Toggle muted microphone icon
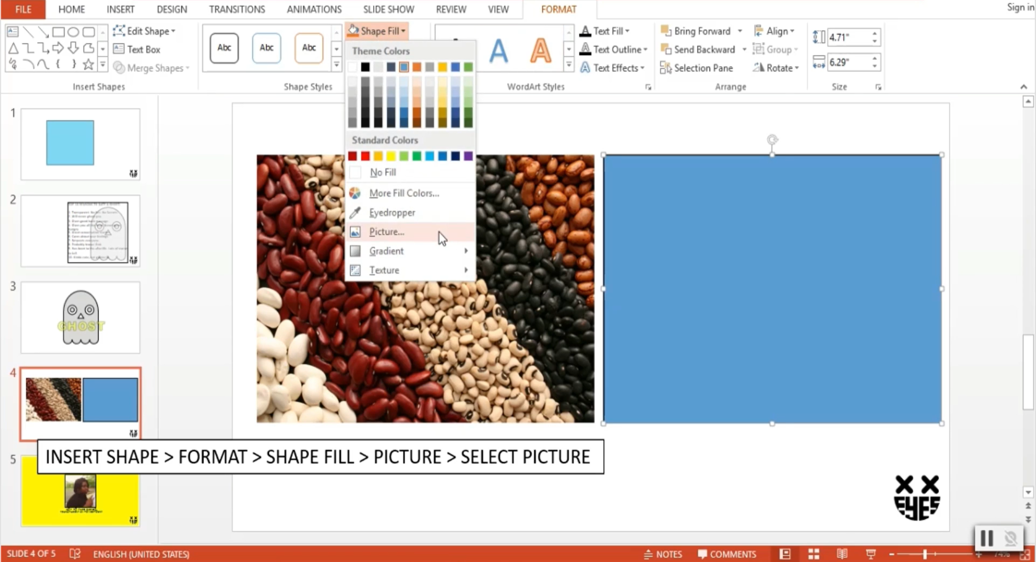The image size is (1036, 562). coord(1010,538)
